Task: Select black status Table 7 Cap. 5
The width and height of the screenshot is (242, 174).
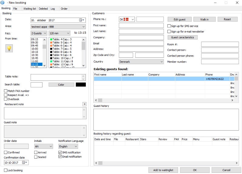Action: pyautogui.click(x=61, y=49)
